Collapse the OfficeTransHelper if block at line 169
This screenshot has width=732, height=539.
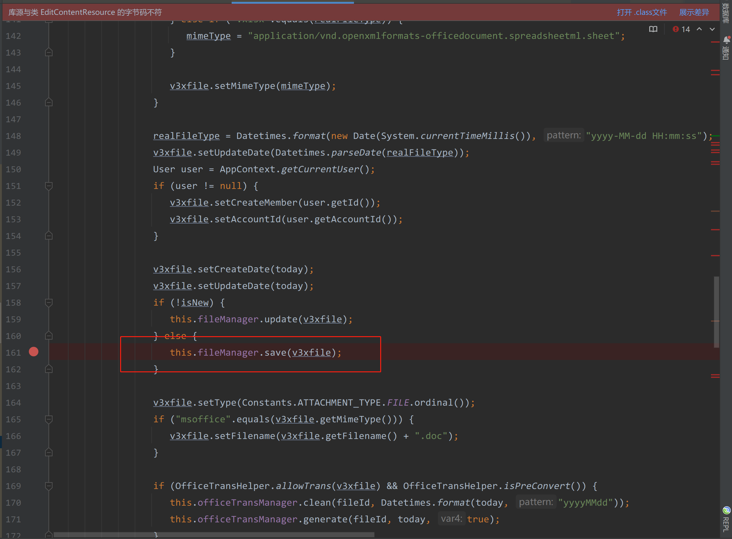click(x=48, y=486)
